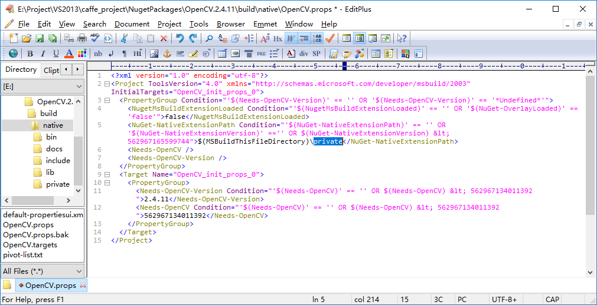597x305 pixels.
Task: Select the OpenCV.props document tab
Action: (51, 285)
